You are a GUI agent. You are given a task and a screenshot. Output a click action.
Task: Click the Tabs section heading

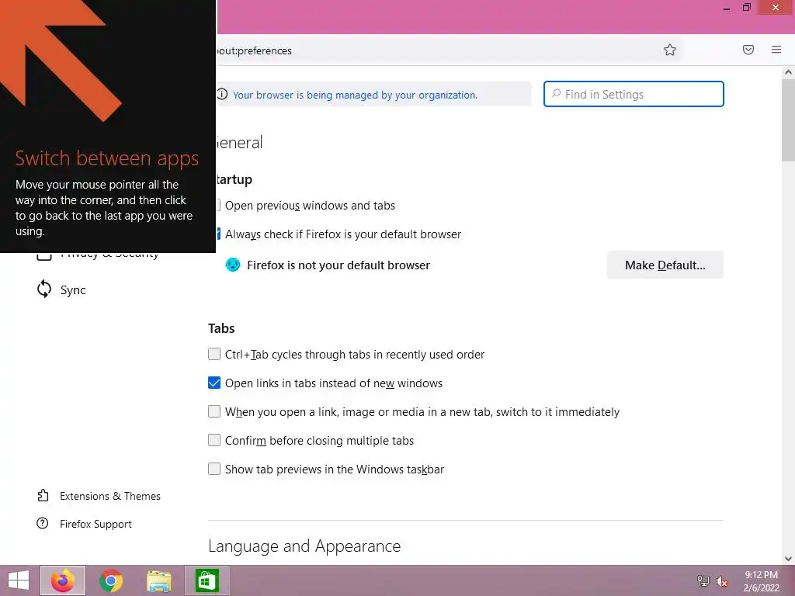point(221,328)
